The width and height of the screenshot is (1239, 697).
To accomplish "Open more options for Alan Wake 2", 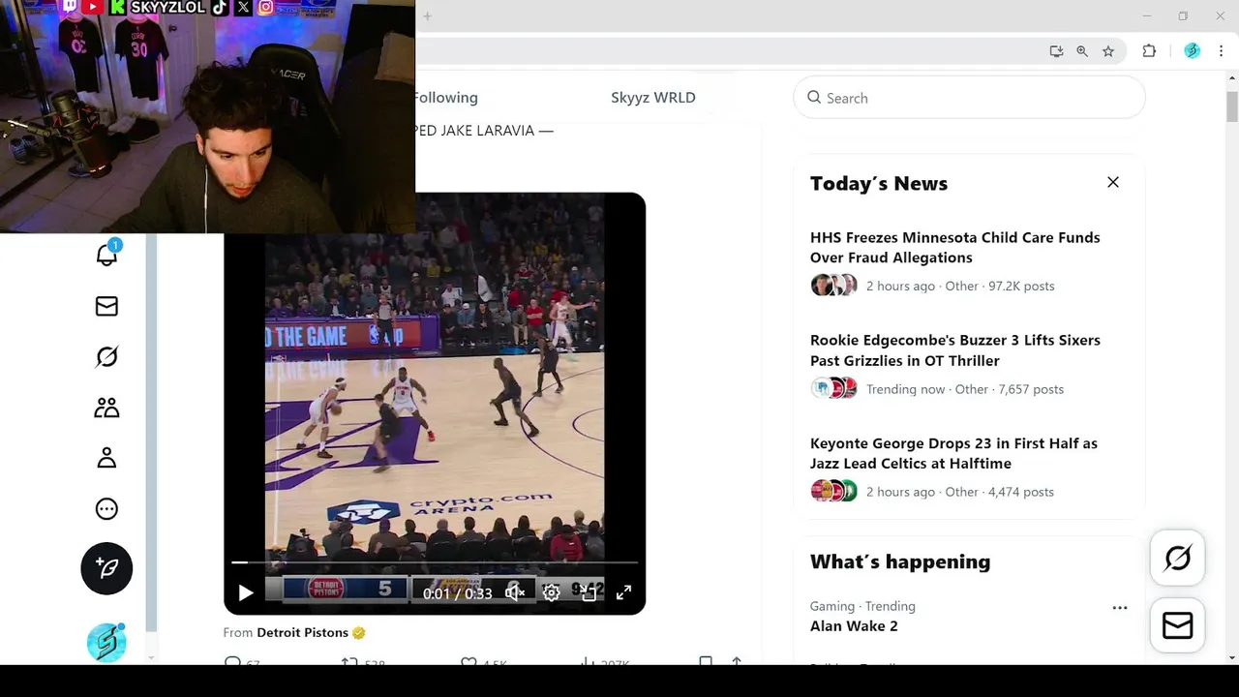I will tap(1120, 608).
